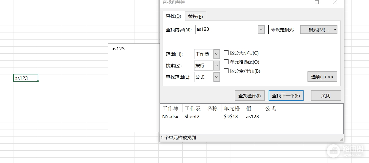Click the 名称 column header
This screenshot has width=369, height=163.
(213, 108)
